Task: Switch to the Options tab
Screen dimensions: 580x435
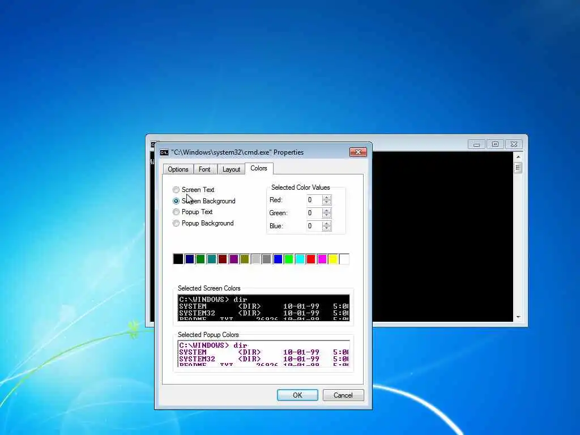Action: coord(178,169)
